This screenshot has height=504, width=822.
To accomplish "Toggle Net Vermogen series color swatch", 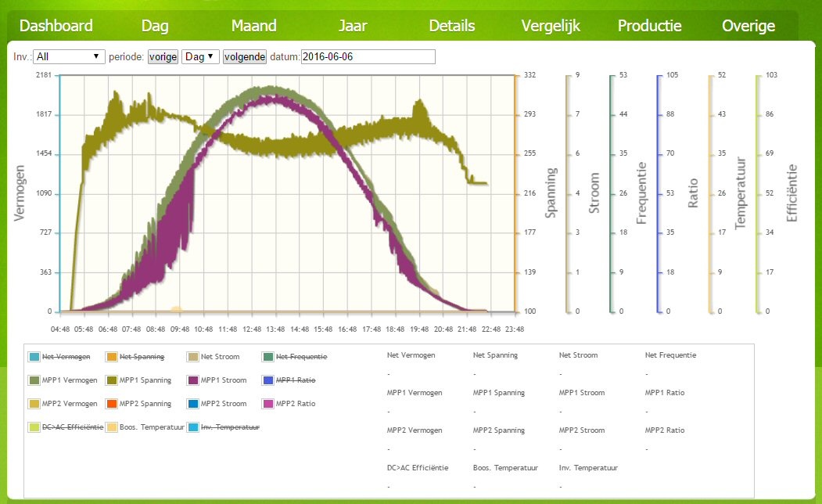I will pos(34,357).
